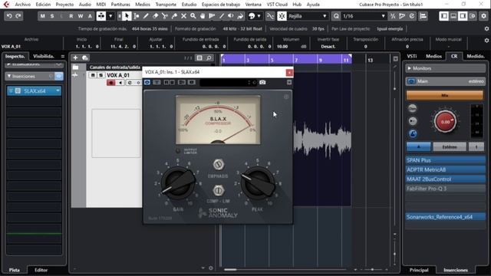Toggle Inserciones bypass button in inspector

click(x=59, y=76)
